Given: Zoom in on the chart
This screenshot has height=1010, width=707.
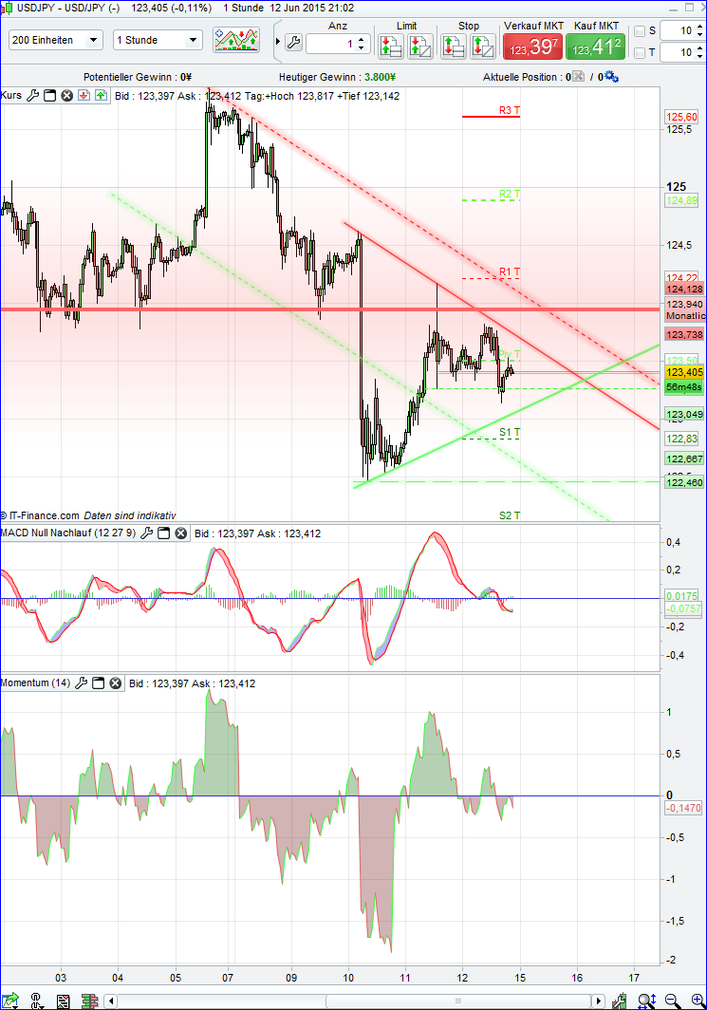Looking at the screenshot, I should pos(698,1001).
